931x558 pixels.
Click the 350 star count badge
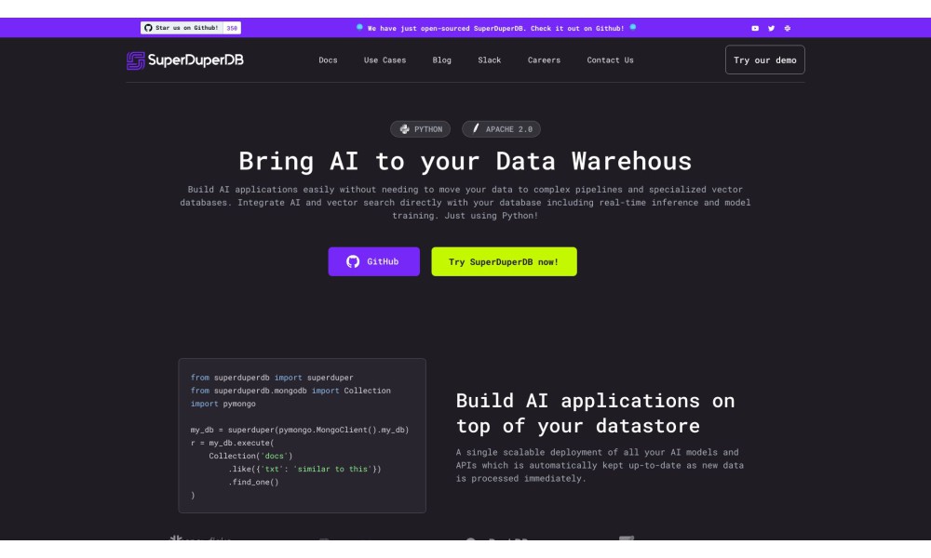[232, 28]
